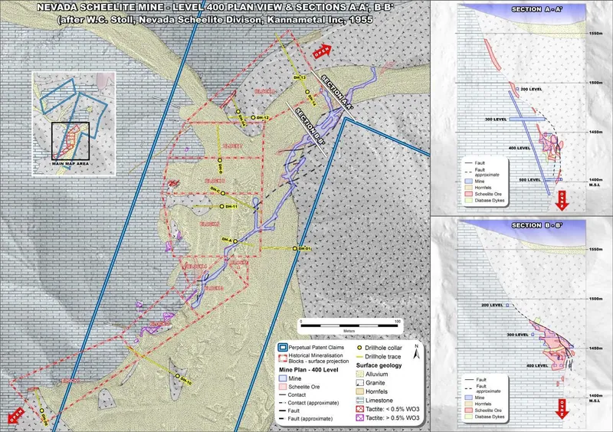Viewport: 613px width, 432px height.
Task: Click the DH-10 drillhole collar
Action: click(x=178, y=376)
